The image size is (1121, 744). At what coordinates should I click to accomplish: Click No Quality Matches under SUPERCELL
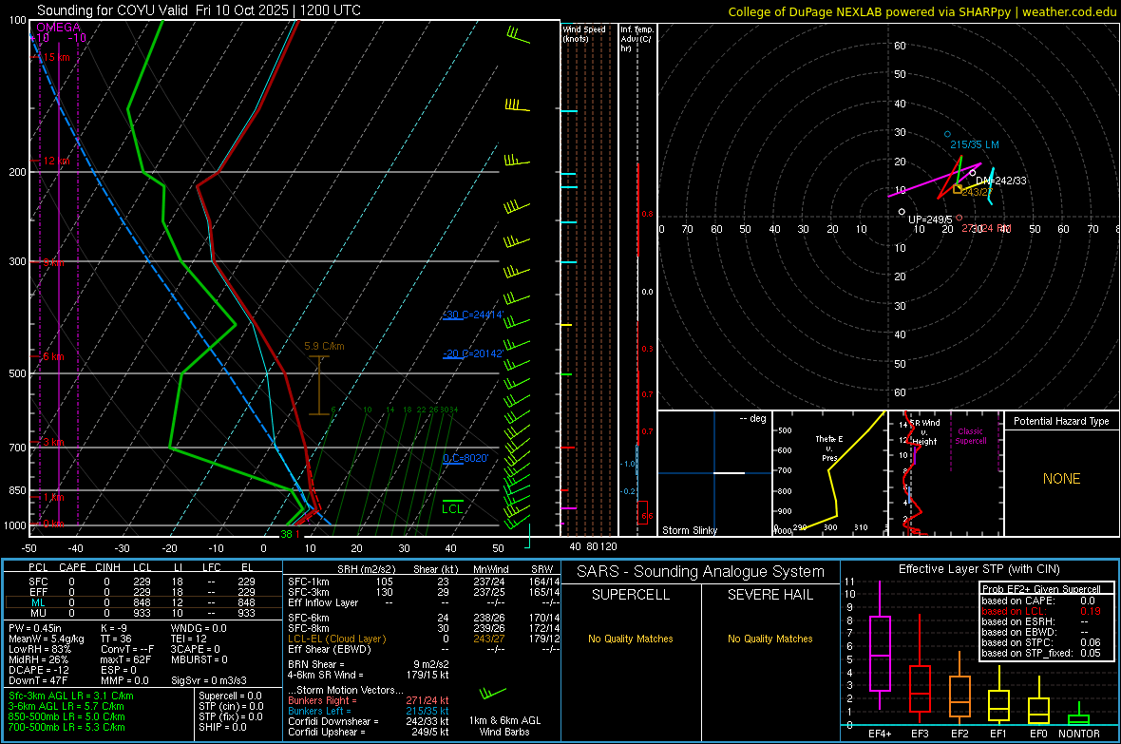click(x=631, y=639)
